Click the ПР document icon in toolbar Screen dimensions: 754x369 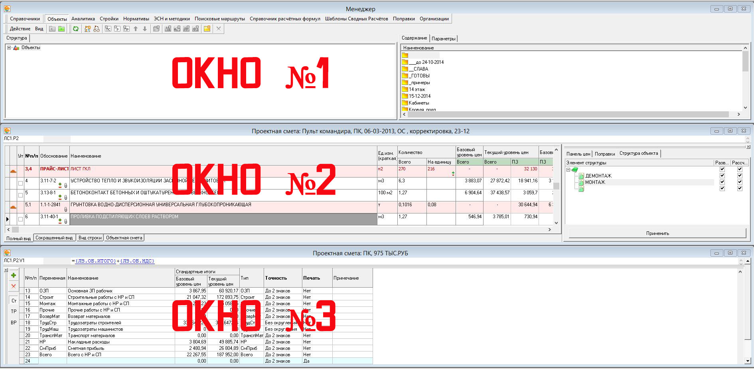click(126, 29)
